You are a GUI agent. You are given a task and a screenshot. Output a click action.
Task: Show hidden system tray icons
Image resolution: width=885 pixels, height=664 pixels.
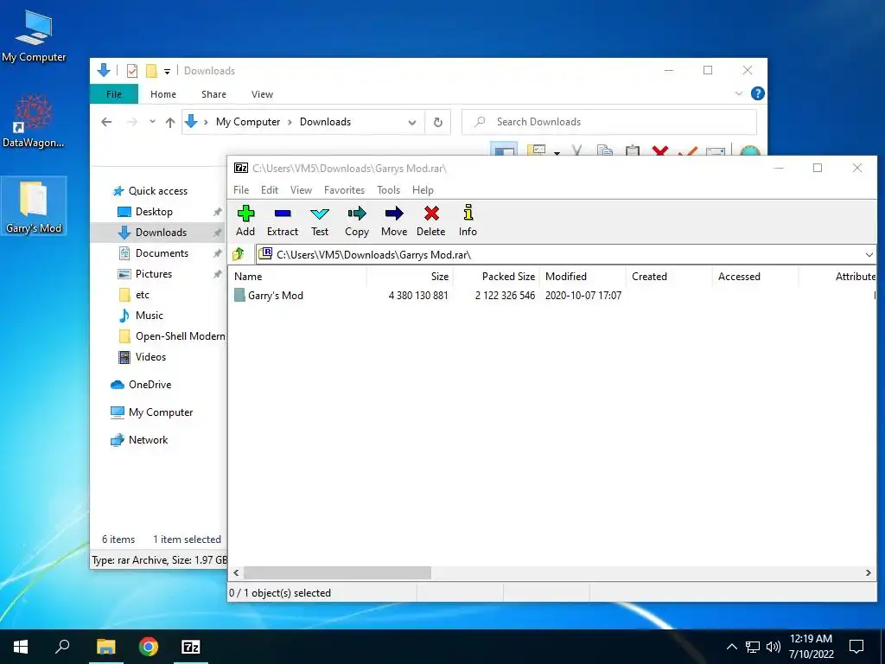[731, 647]
